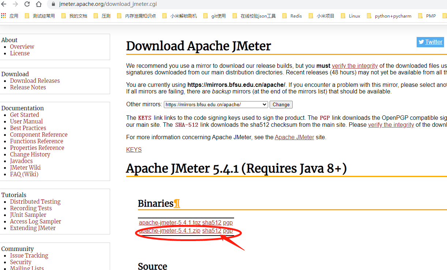
Task: Click the Change mirror button
Action: (x=281, y=104)
